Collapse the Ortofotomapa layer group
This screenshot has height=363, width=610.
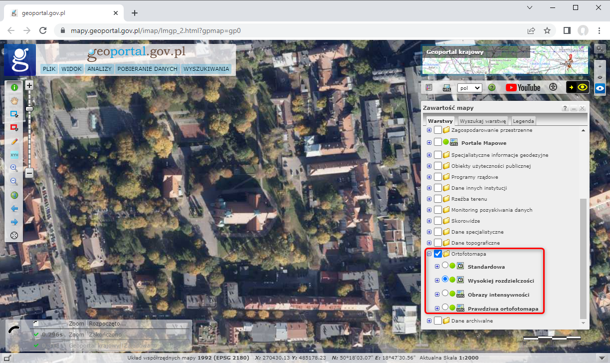(x=429, y=254)
